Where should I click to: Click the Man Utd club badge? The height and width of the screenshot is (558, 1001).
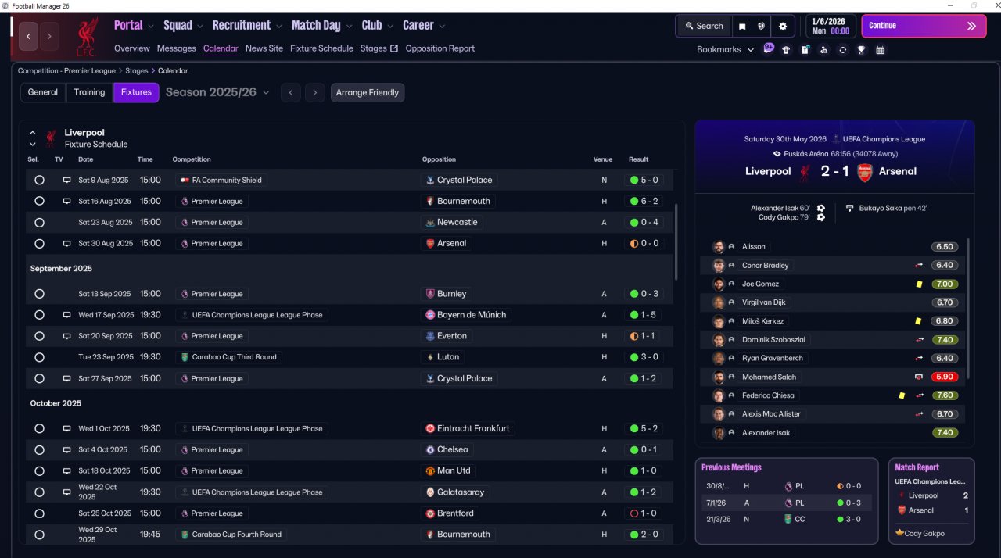pos(429,470)
